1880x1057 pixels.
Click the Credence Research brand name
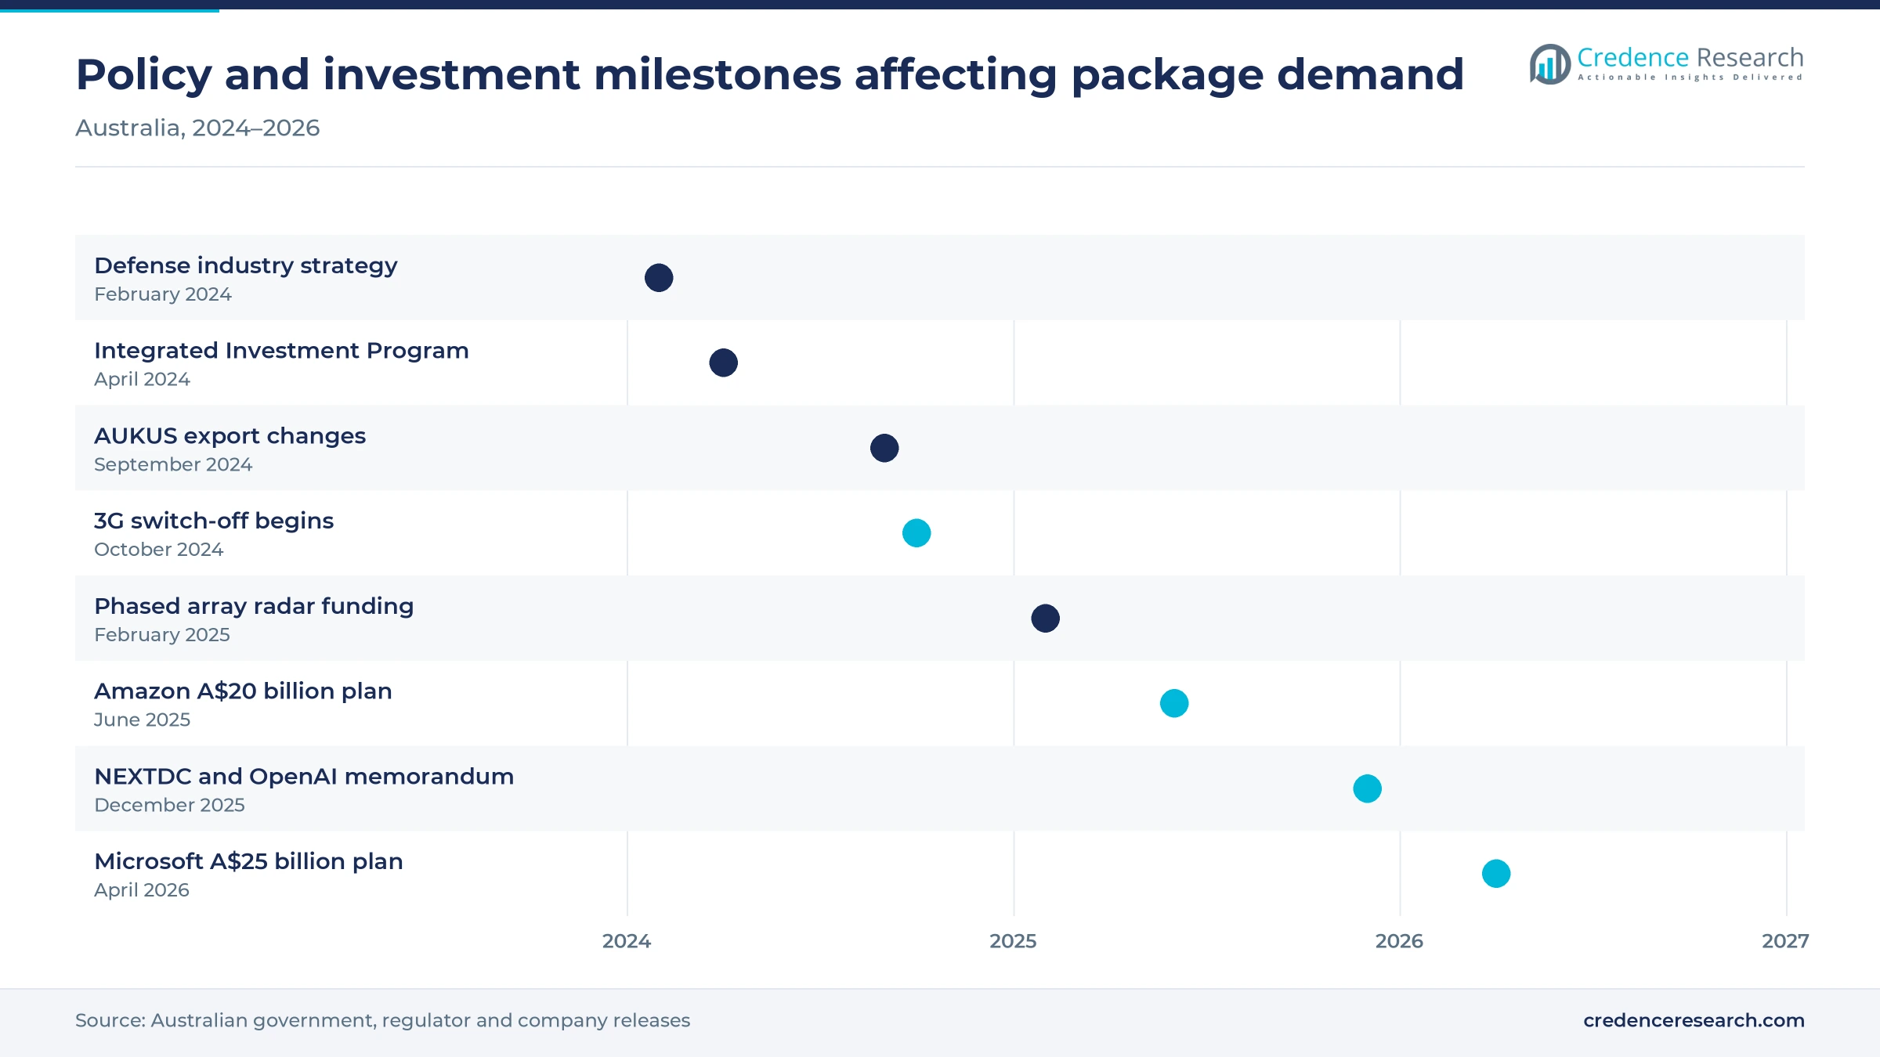coord(1690,58)
